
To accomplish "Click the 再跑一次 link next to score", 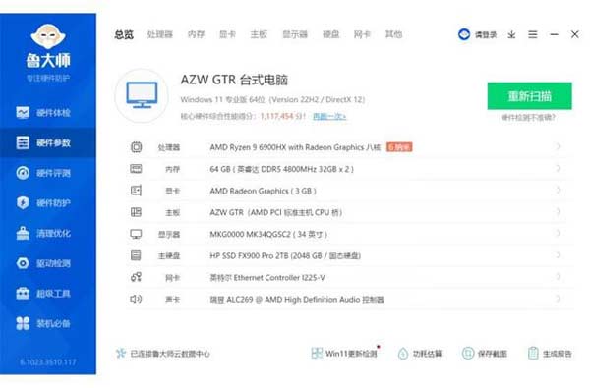I will [329, 116].
